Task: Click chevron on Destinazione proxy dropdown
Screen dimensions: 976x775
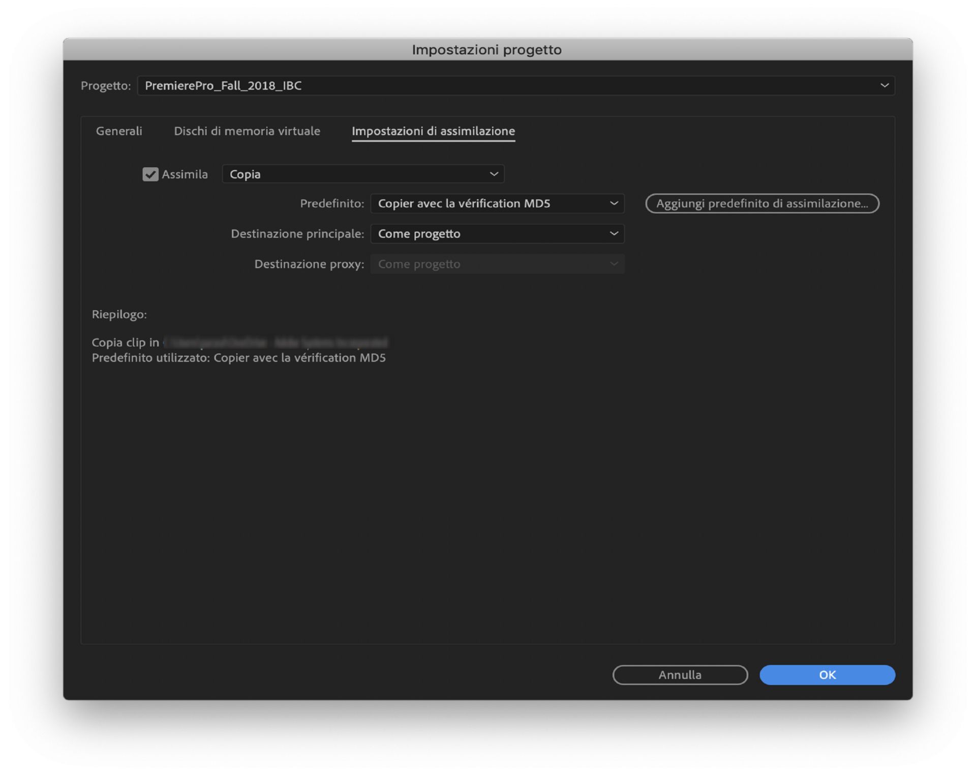Action: point(614,264)
